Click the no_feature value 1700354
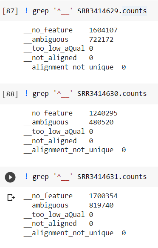 (x=103, y=196)
